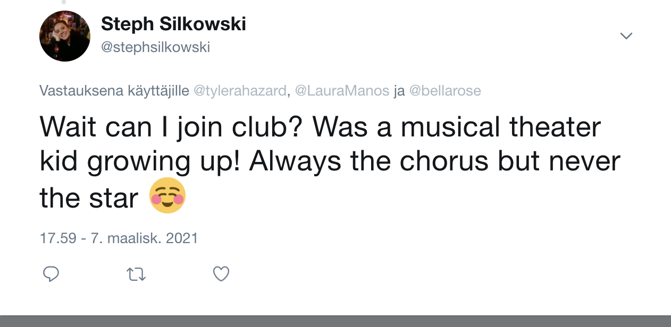Click the "Vastauksena käyttäjille" reply label
Image resolution: width=671 pixels, height=327 pixels.
tap(114, 91)
